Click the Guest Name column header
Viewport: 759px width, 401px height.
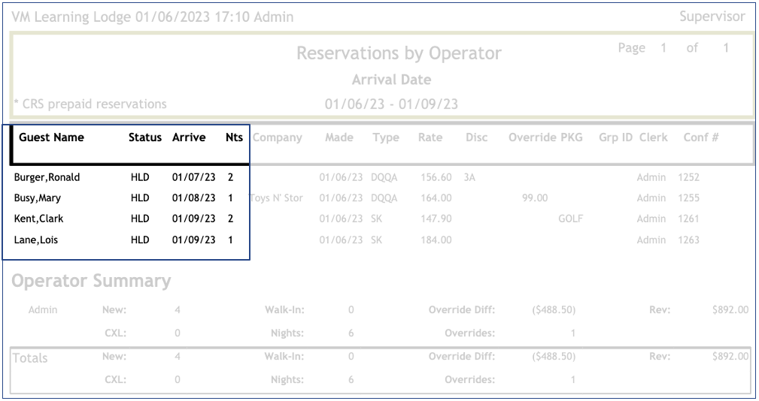click(51, 137)
